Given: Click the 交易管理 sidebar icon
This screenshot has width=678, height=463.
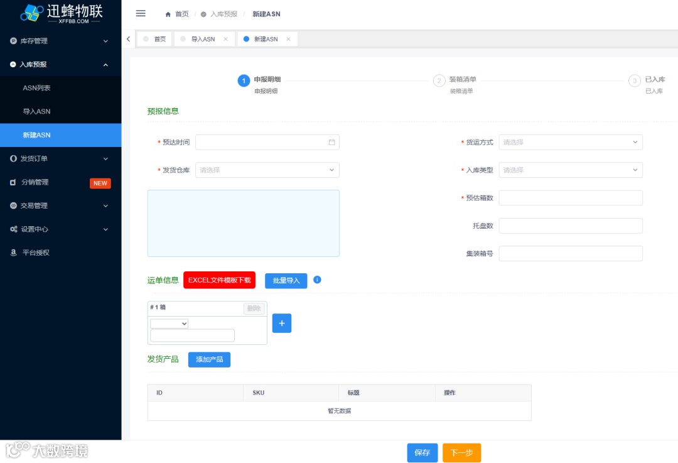Looking at the screenshot, I should 13,205.
